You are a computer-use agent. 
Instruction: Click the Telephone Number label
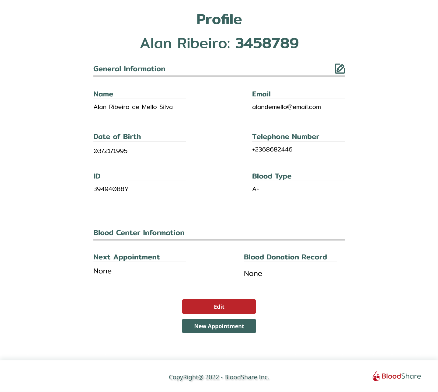point(286,137)
